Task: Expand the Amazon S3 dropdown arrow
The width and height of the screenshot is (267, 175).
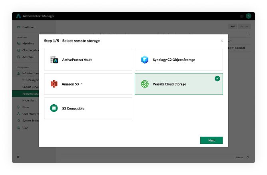Action: [x=82, y=84]
